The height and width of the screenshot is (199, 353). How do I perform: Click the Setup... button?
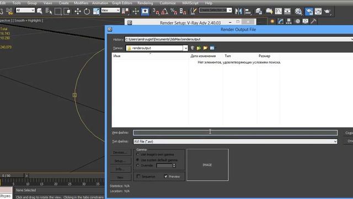click(120, 161)
